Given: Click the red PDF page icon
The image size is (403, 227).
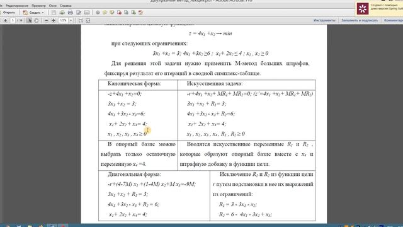Looking at the screenshot, I should pos(140,13).
